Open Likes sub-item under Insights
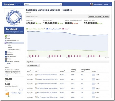 click(10, 45)
